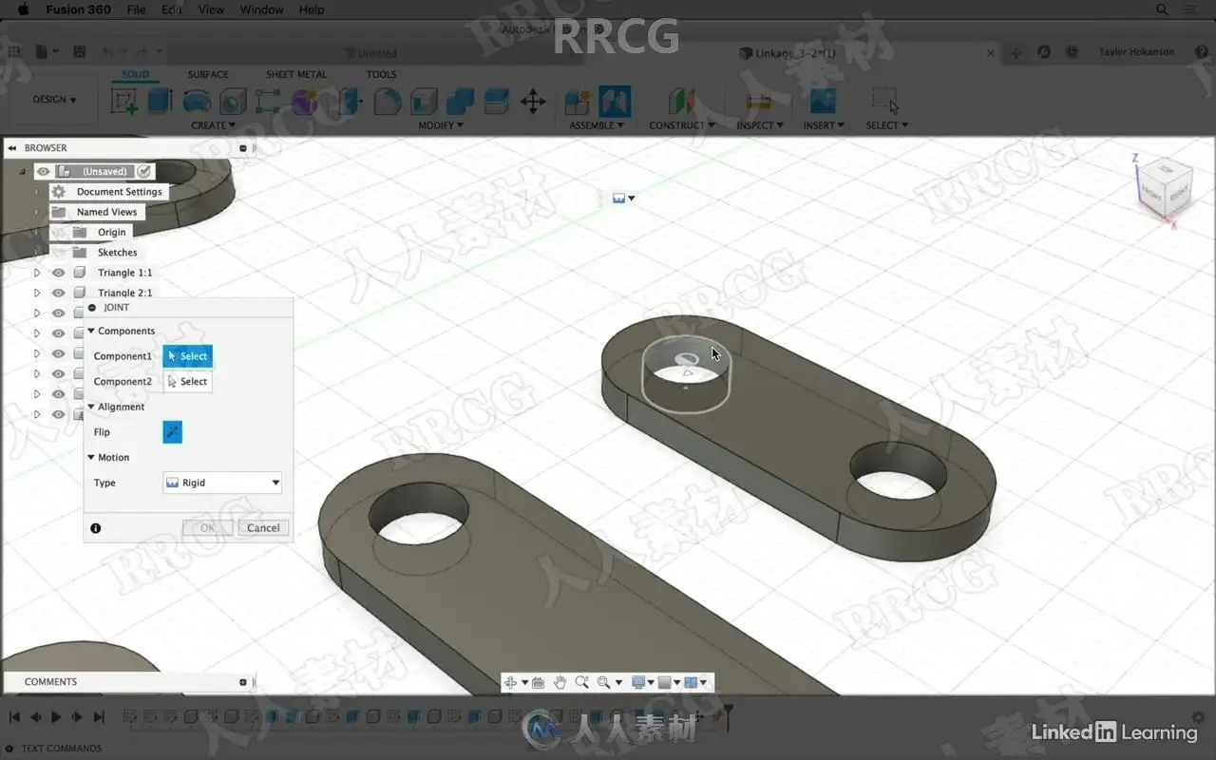Toggle the activate radio on Unsaved component
The height and width of the screenshot is (760, 1216).
tap(143, 171)
